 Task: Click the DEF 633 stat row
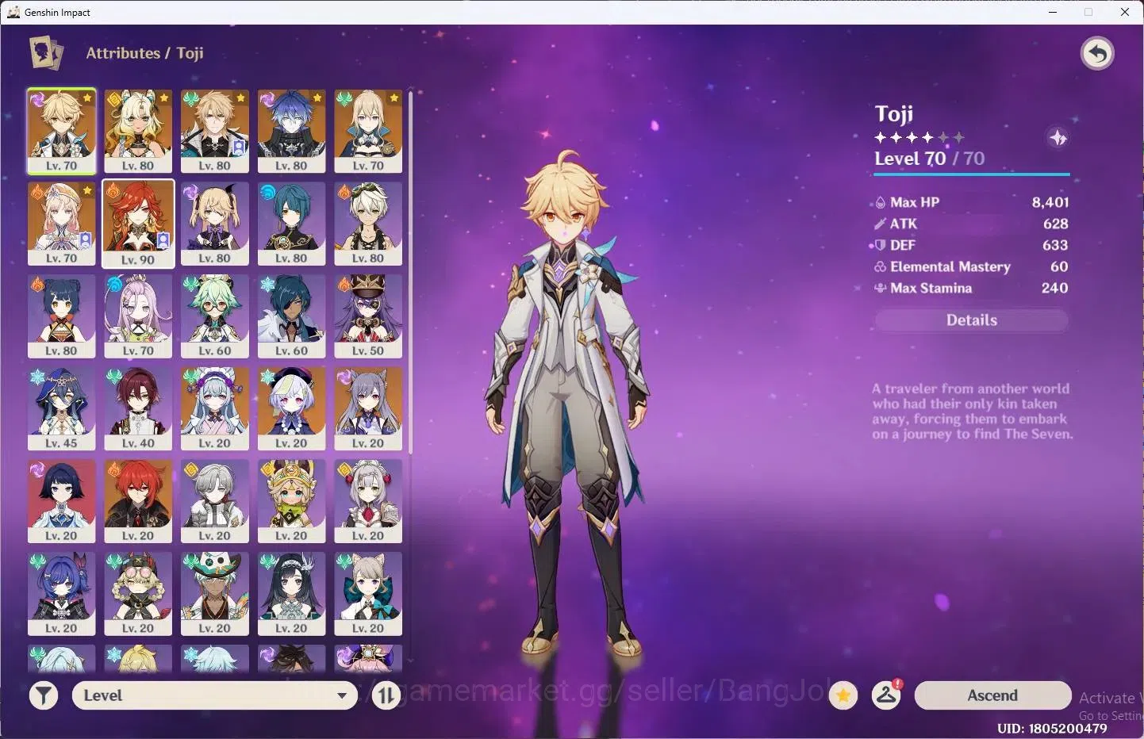[971, 245]
